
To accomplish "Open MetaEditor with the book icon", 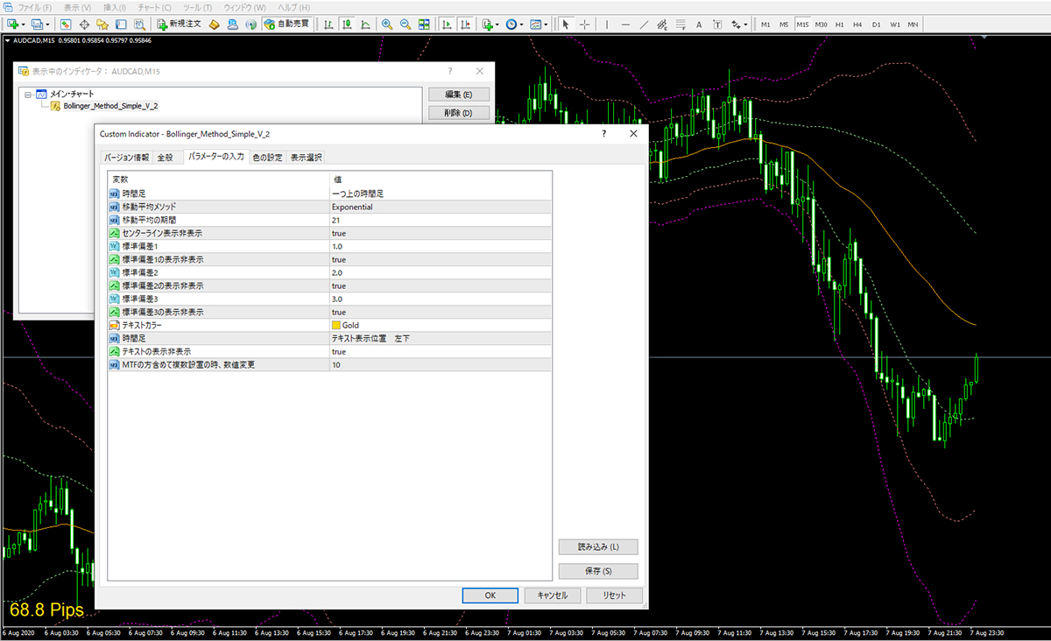I will coord(214,24).
